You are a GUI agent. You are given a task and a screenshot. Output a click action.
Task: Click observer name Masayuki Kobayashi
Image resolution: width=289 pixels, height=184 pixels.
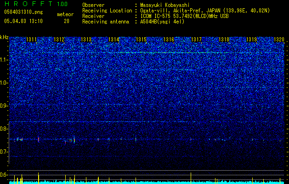(x=165, y=5)
